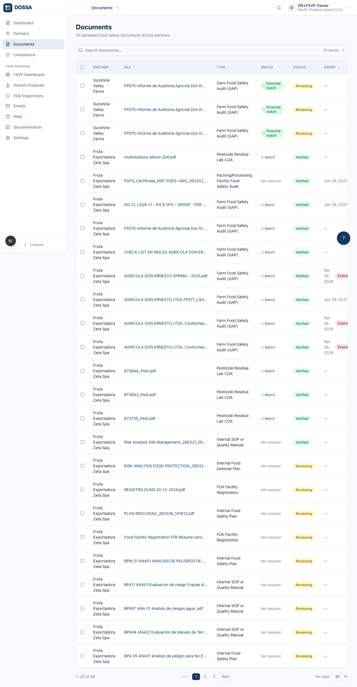Toggle the select-all checkbox in table header
This screenshot has height=687, width=357.
pos(82,67)
